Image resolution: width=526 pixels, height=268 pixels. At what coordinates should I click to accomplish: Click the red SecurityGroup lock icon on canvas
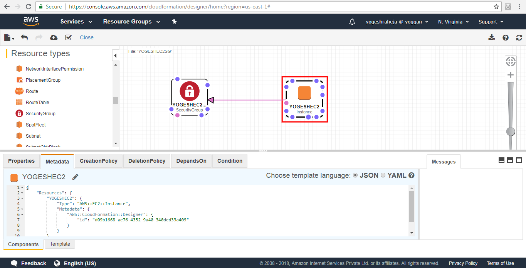tap(189, 91)
